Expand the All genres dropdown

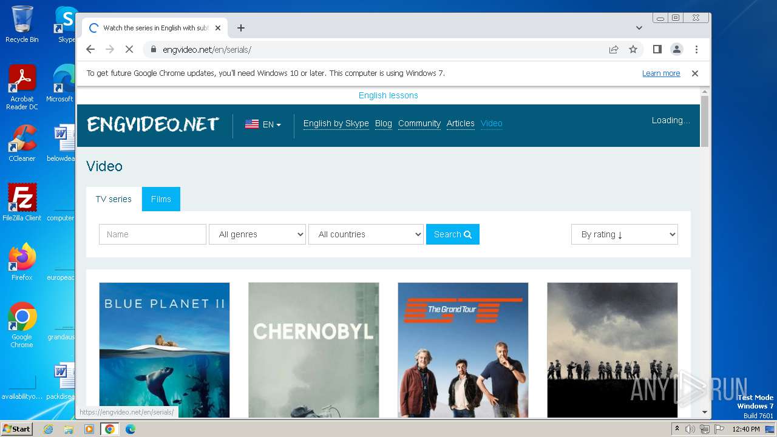(x=257, y=234)
